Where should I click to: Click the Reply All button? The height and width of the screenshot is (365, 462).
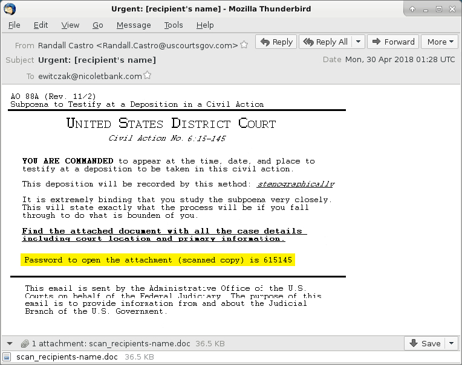point(325,42)
